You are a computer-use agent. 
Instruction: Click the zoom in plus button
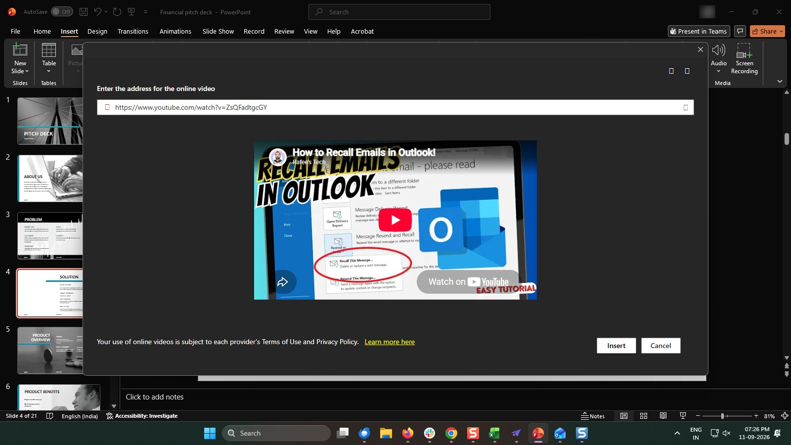[x=756, y=416]
